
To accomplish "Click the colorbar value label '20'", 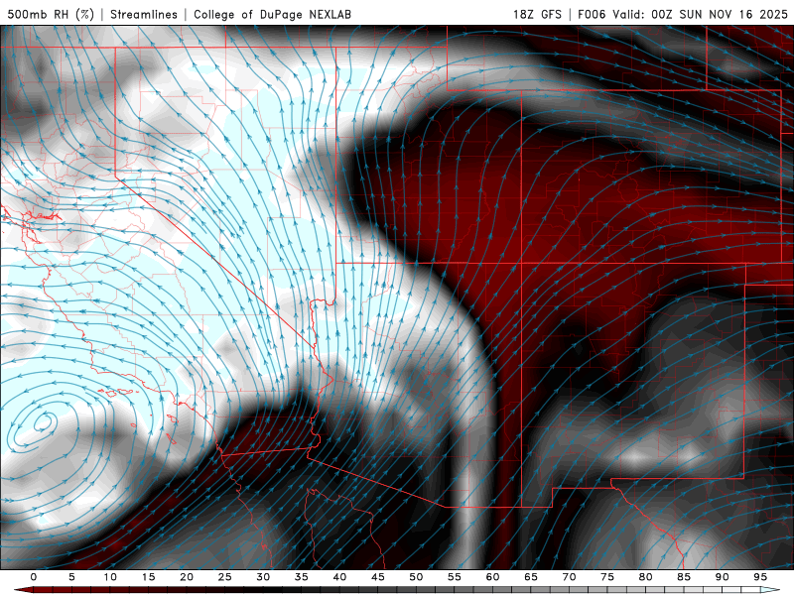I will (x=187, y=577).
